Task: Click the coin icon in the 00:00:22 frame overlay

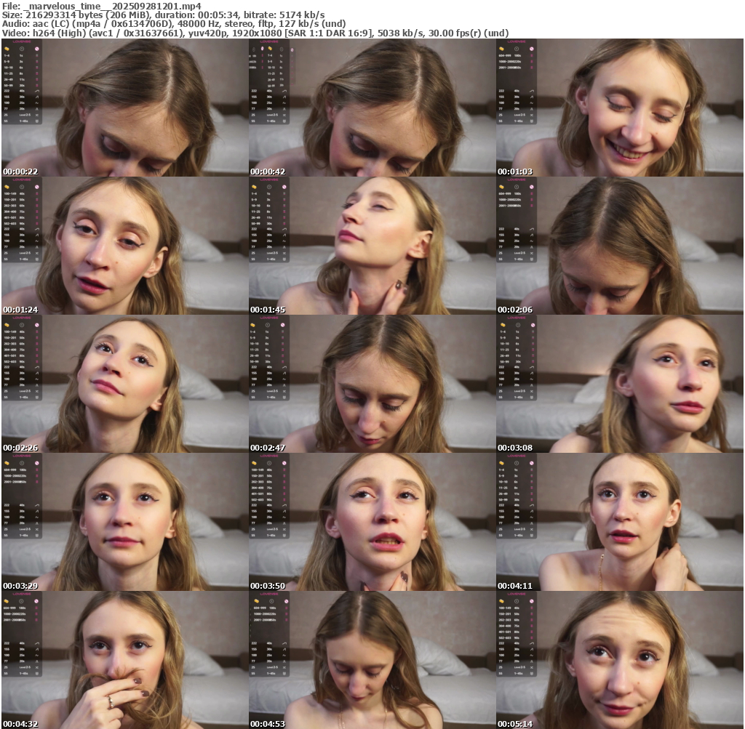Action: 7,49
